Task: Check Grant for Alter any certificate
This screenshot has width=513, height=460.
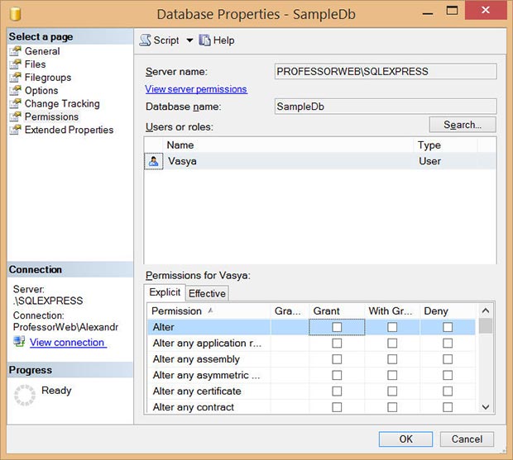Action: point(337,391)
